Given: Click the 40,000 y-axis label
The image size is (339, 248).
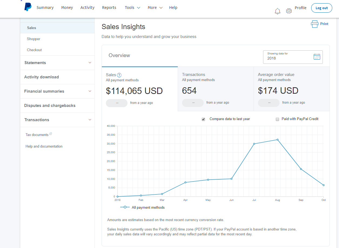Looking at the screenshot, I should [x=111, y=126].
